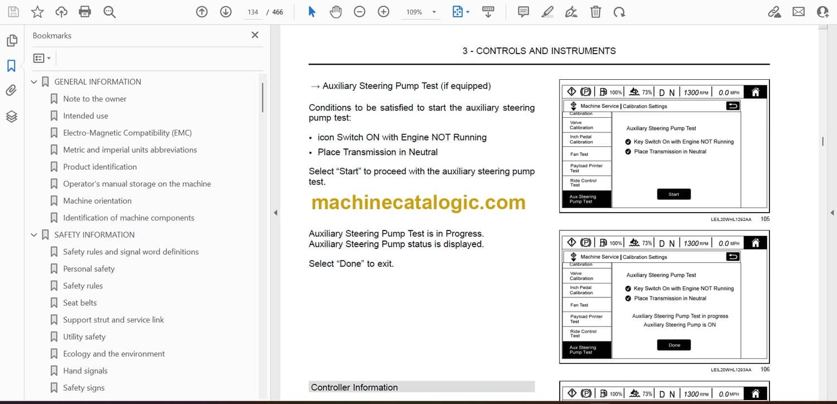Open the fit page options dropdown arrow

(x=468, y=12)
